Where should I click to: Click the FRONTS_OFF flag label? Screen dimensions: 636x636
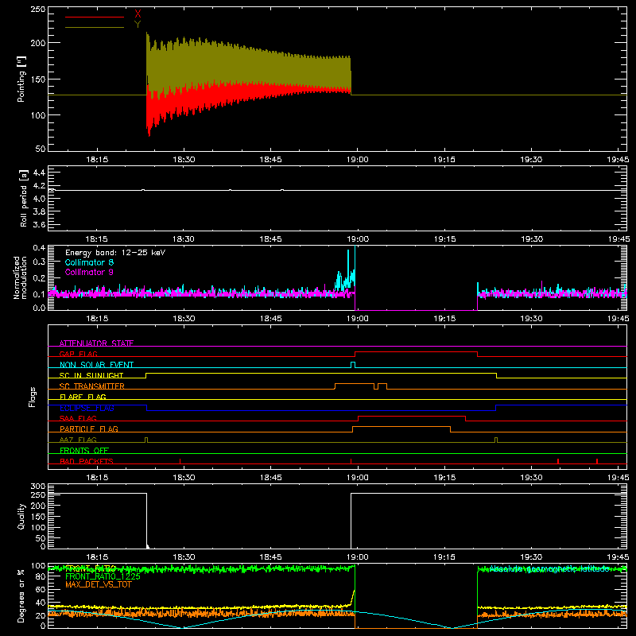[x=84, y=450]
